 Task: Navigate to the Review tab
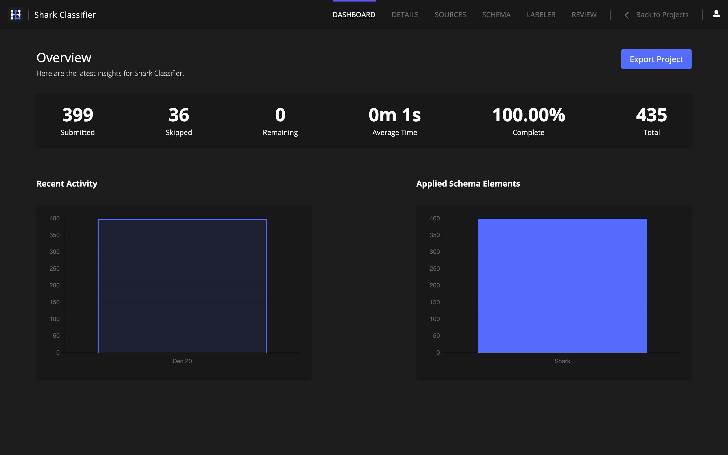click(x=584, y=15)
